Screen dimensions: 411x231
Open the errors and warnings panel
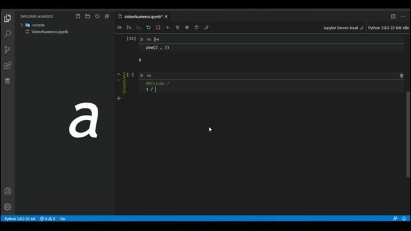click(48, 219)
